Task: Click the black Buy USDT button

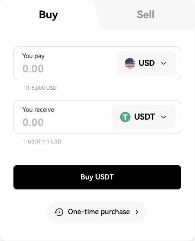Action: coord(97,177)
